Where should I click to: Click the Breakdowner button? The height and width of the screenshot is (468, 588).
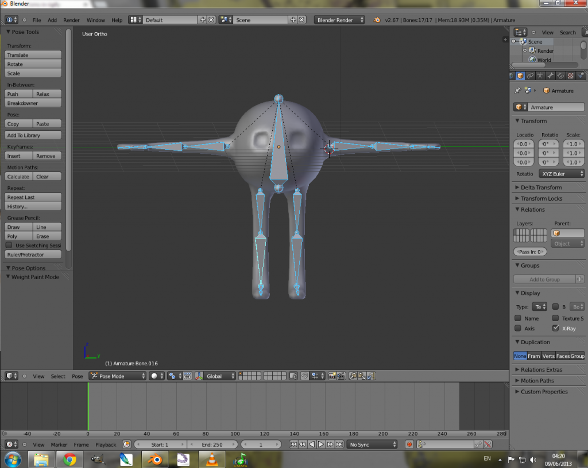(33, 103)
